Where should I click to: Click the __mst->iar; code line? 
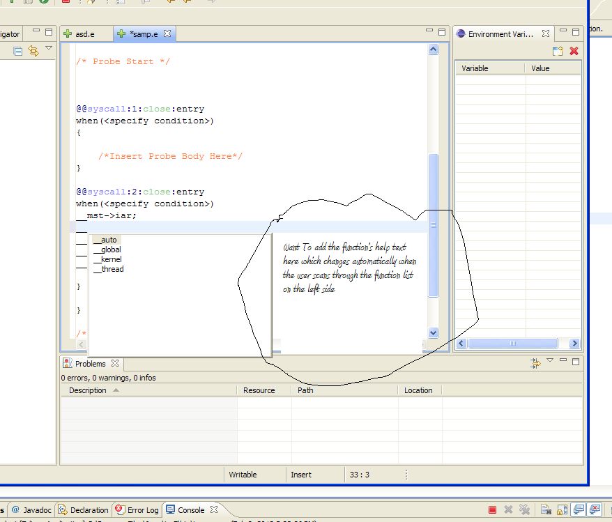pos(106,215)
